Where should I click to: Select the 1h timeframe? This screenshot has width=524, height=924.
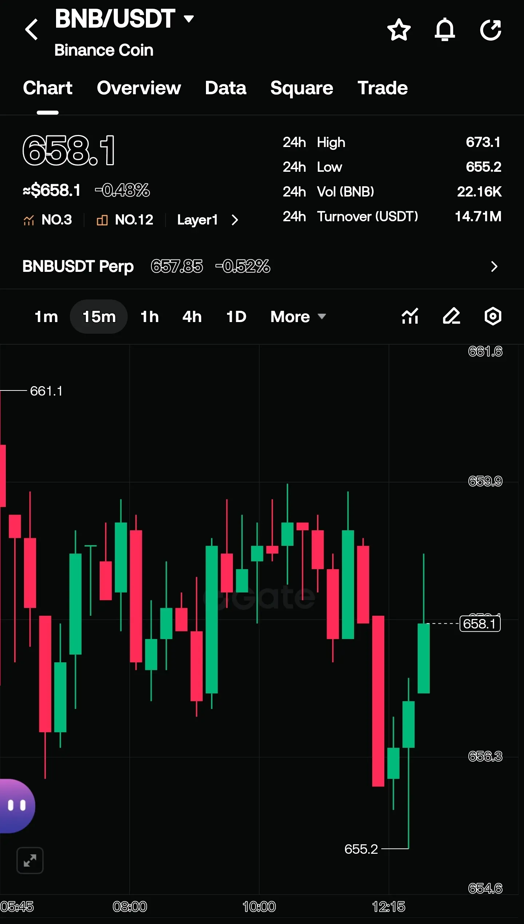coord(150,317)
